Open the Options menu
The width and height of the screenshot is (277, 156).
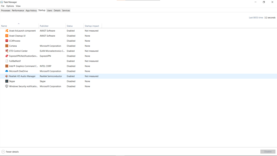(x=10, y=6)
